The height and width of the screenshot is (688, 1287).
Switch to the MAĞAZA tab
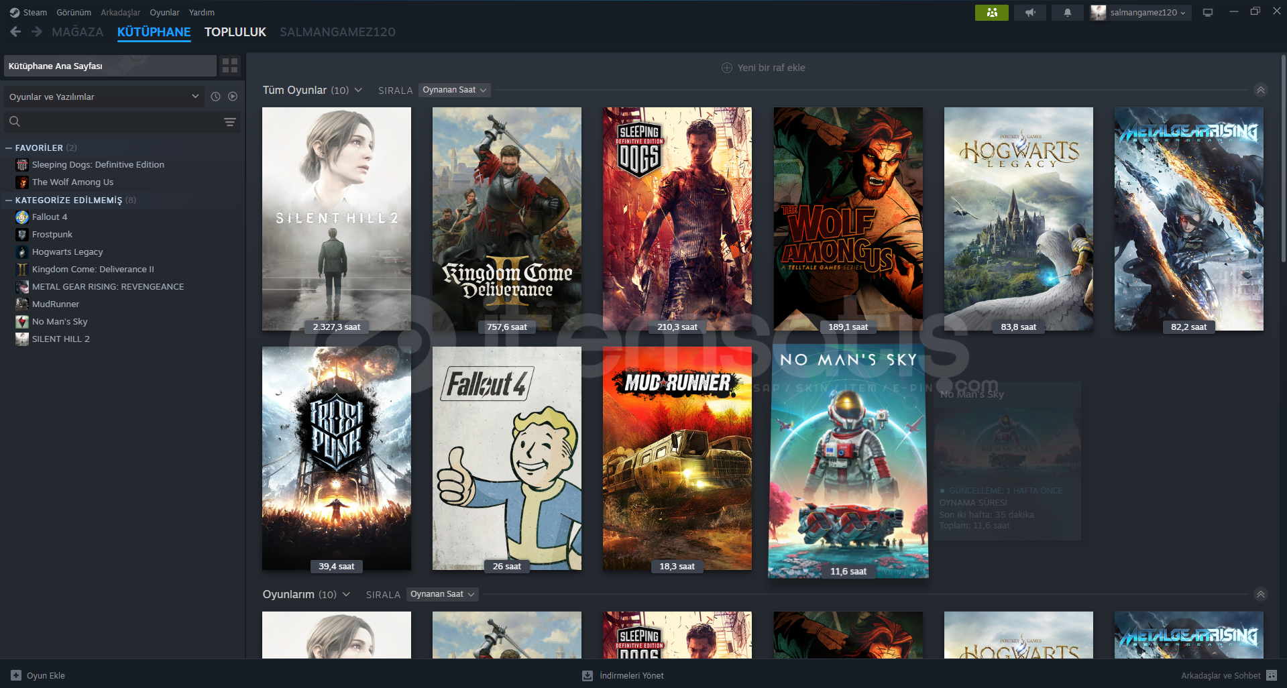(x=78, y=32)
